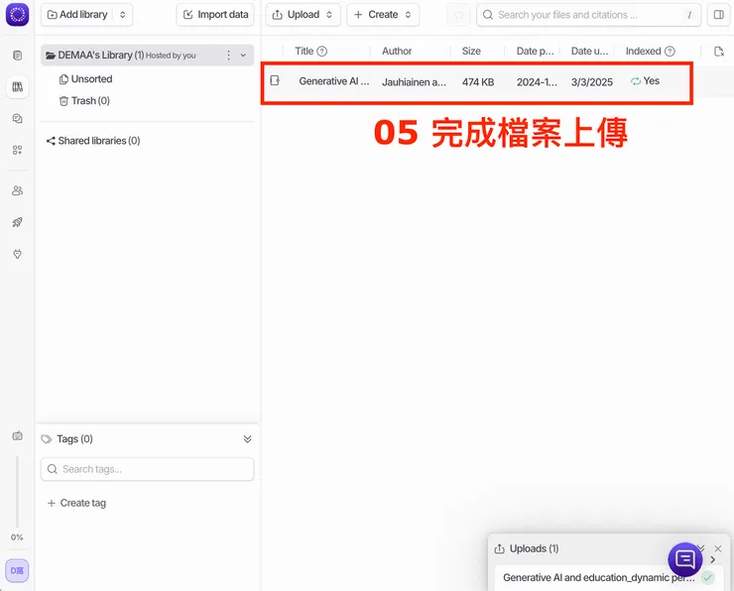Click the 3/3/2025 date cell
Image resolution: width=734 pixels, height=591 pixels.
click(592, 82)
